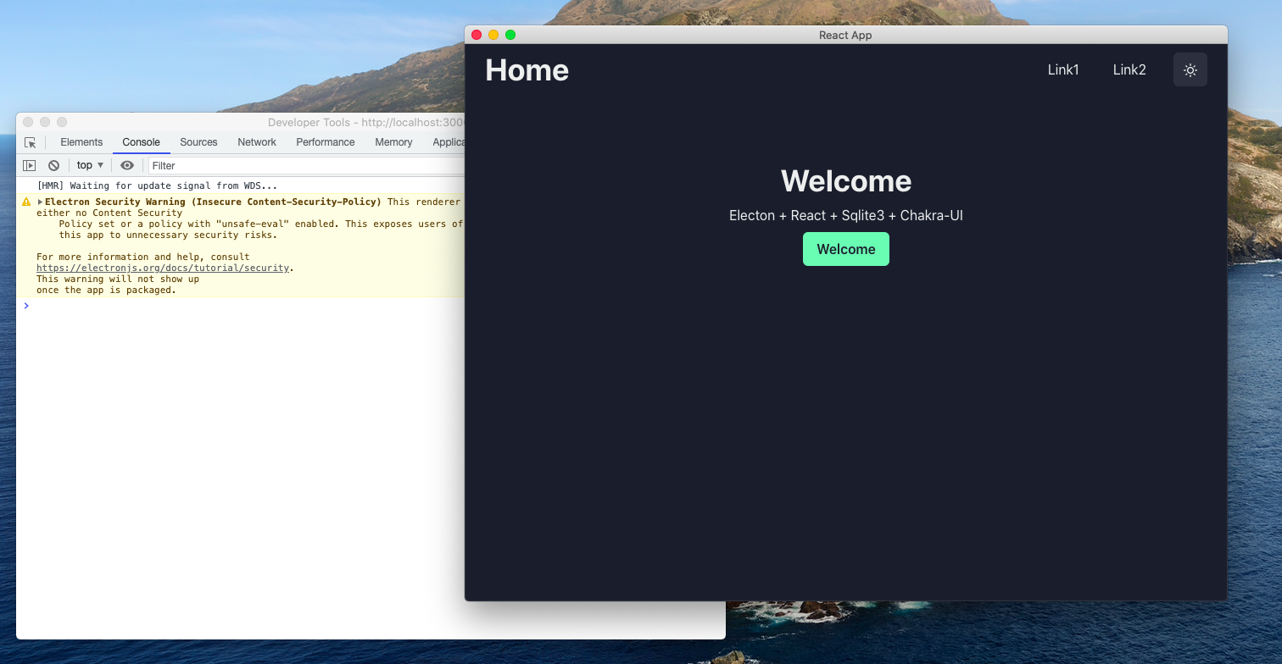Click the Home title in React App
Image resolution: width=1282 pixels, height=664 pixels.
click(x=527, y=69)
